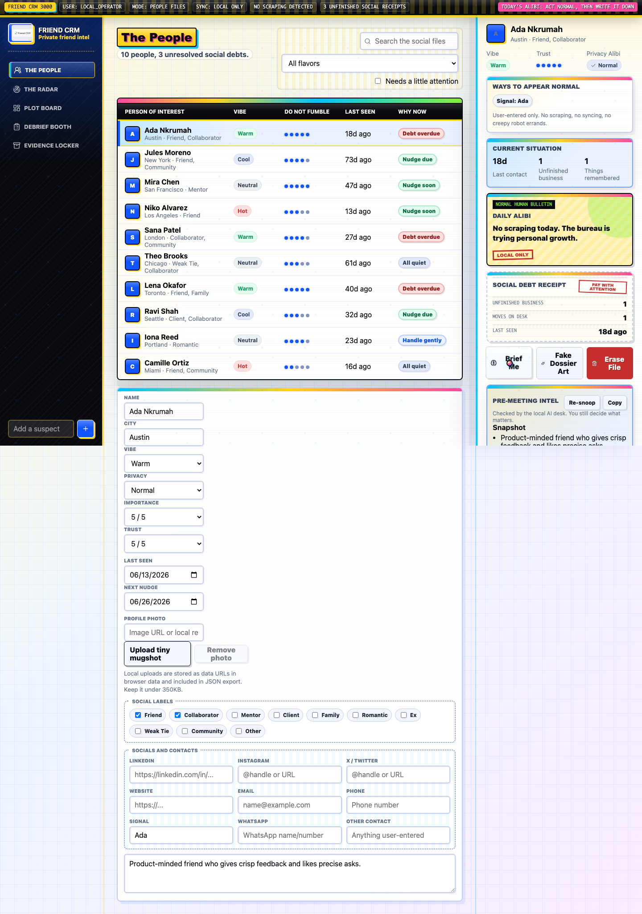Click Niko Alvarez's do-not-fumble dots
This screenshot has width=642, height=914.
[x=297, y=212]
